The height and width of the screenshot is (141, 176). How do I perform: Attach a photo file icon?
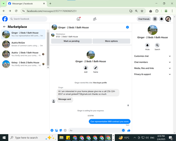56,130
